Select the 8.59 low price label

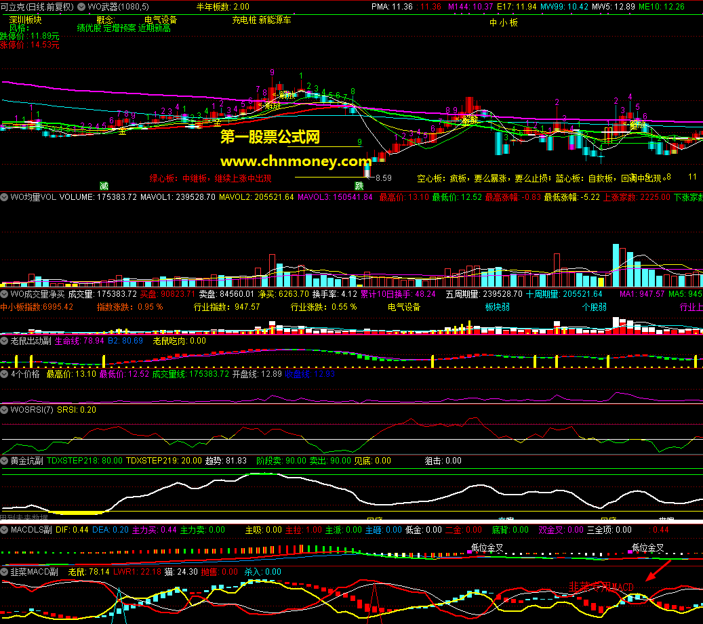click(x=384, y=178)
